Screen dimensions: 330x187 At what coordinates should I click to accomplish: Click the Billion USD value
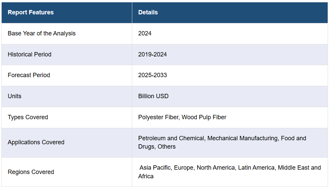point(153,96)
